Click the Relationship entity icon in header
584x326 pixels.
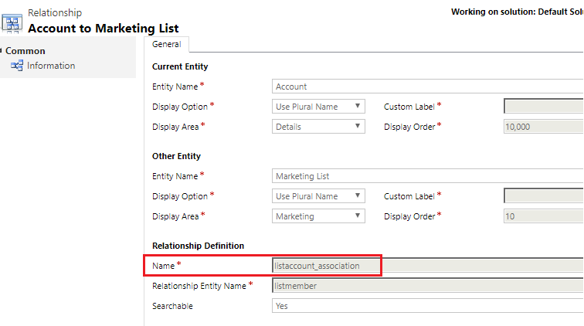coord(12,23)
